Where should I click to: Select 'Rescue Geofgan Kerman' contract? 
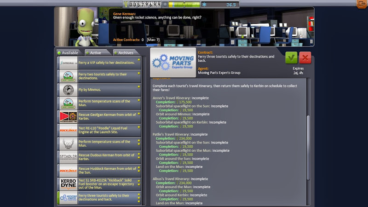tap(99, 117)
